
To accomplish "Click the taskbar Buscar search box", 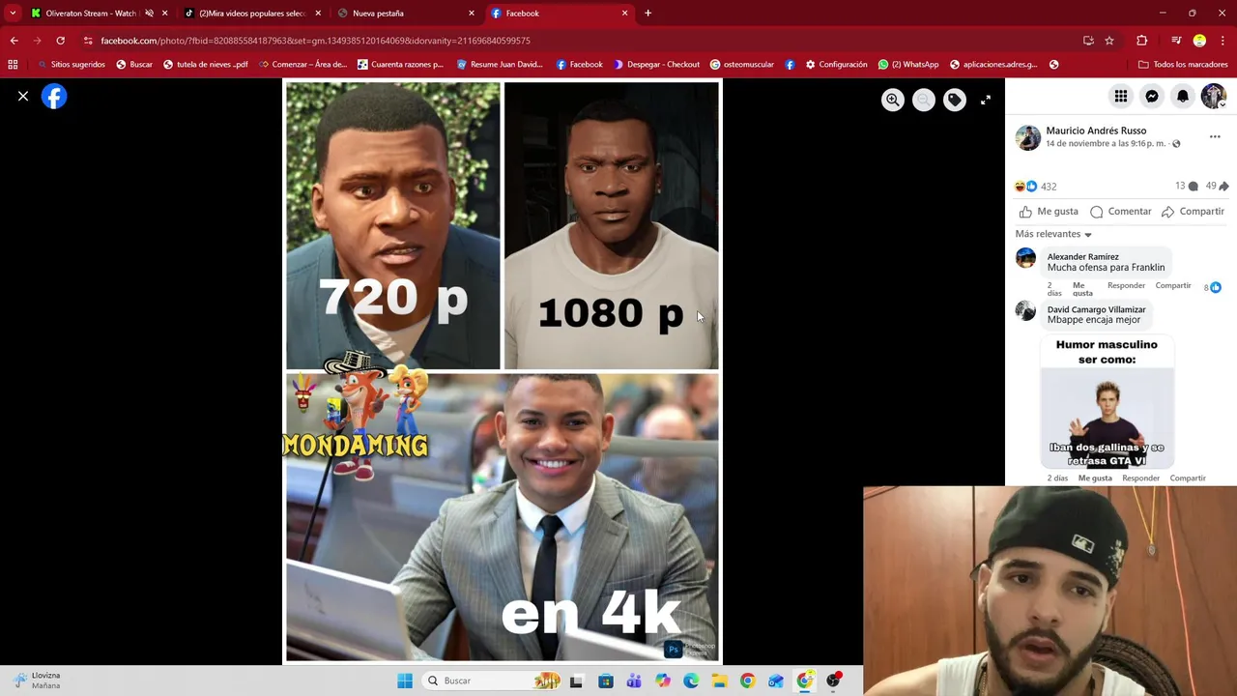I will [x=493, y=681].
